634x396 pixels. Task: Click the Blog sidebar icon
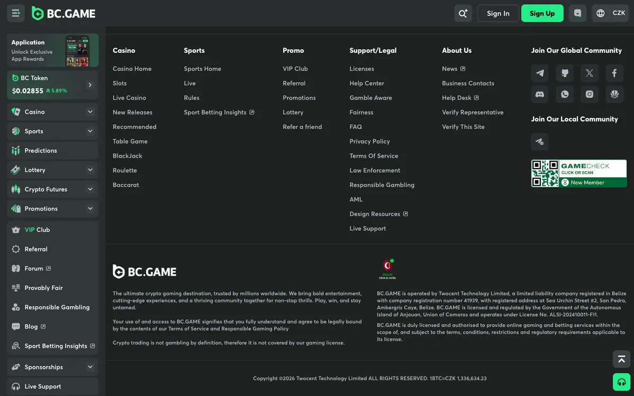[x=16, y=326]
